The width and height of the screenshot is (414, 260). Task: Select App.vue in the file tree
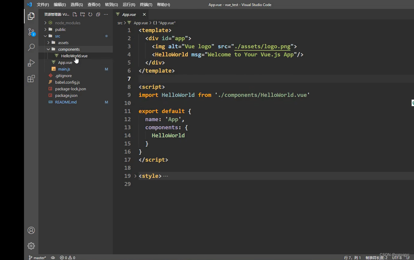pos(65,62)
